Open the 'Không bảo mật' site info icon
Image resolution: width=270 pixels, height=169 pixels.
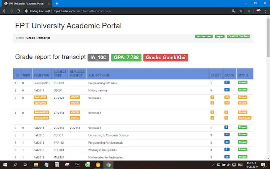coord(26,11)
